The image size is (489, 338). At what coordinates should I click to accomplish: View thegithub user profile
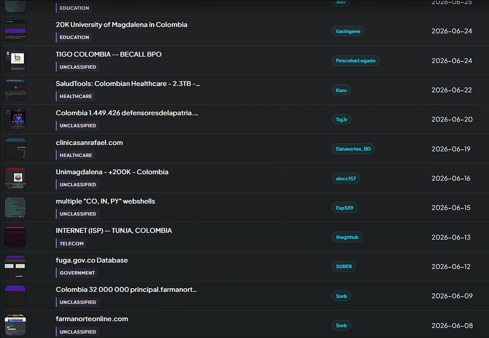click(347, 237)
